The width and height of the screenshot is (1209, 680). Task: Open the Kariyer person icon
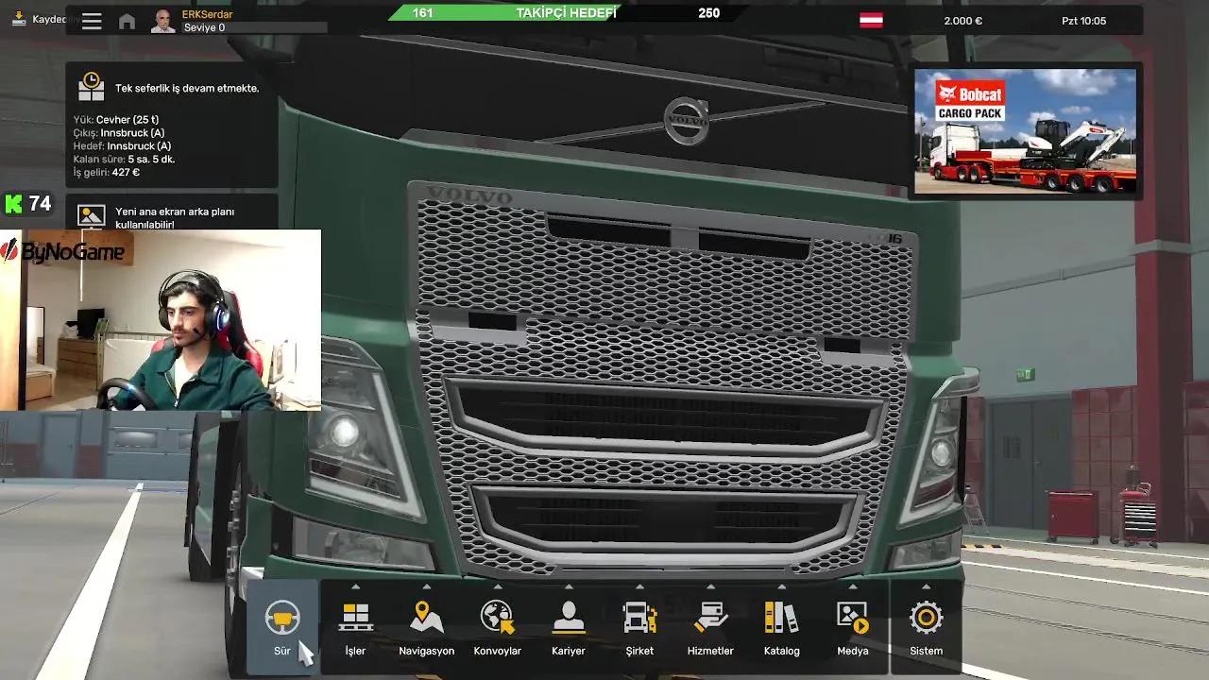tap(569, 618)
